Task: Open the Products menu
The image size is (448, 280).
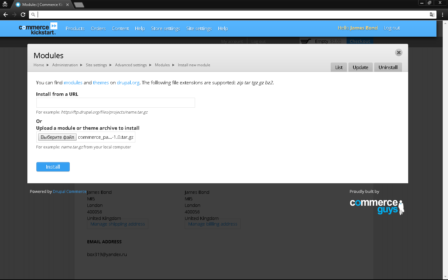Action: coord(75,29)
